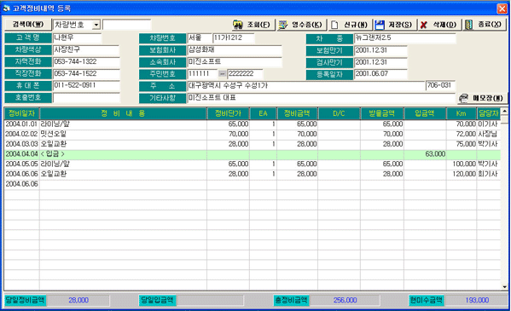The height and width of the screenshot is (311, 511).
Task: Click the 입금액 column header
Action: click(425, 113)
